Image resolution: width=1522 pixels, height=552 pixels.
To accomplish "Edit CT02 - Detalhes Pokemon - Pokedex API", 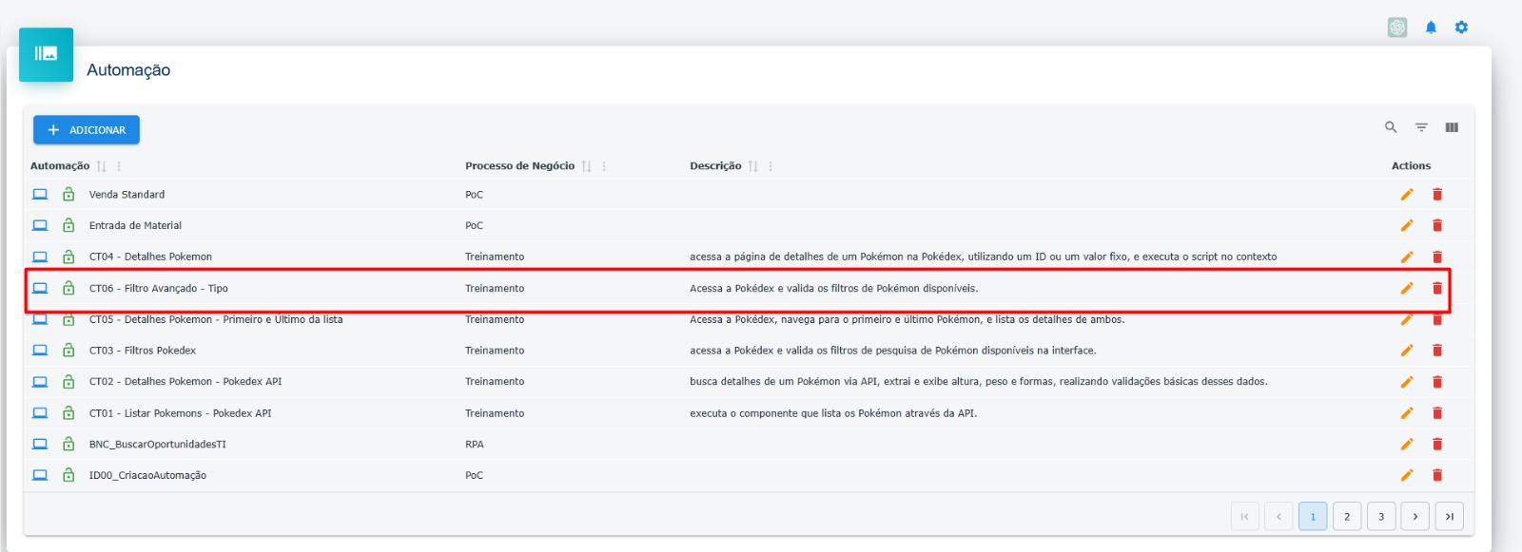I will tap(1407, 382).
